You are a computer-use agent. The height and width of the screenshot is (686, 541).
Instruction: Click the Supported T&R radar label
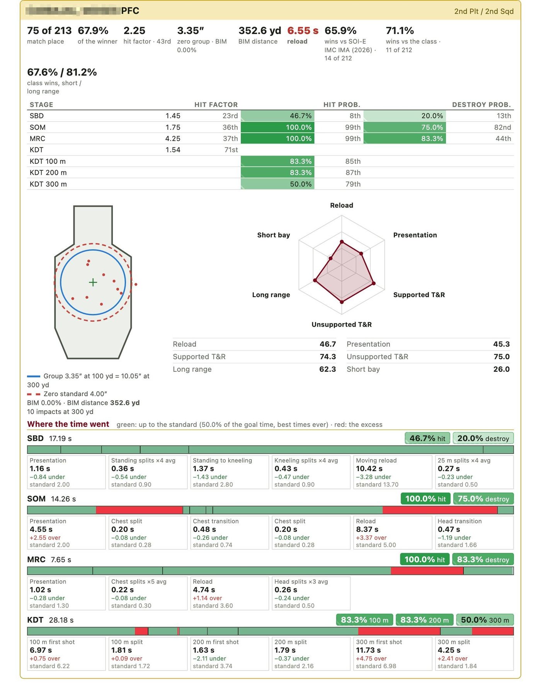(419, 295)
